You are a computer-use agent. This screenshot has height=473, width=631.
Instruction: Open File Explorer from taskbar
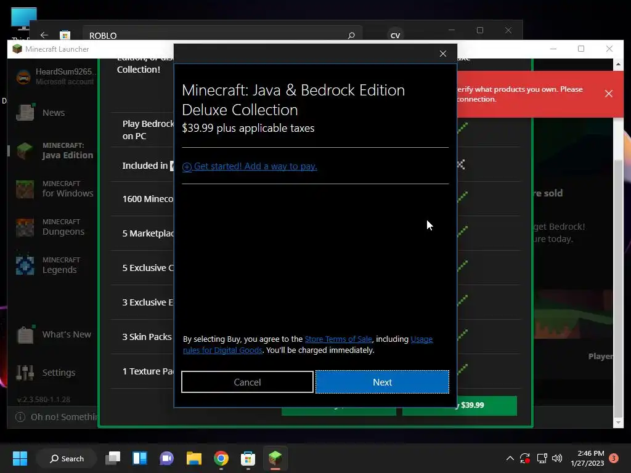click(x=193, y=458)
